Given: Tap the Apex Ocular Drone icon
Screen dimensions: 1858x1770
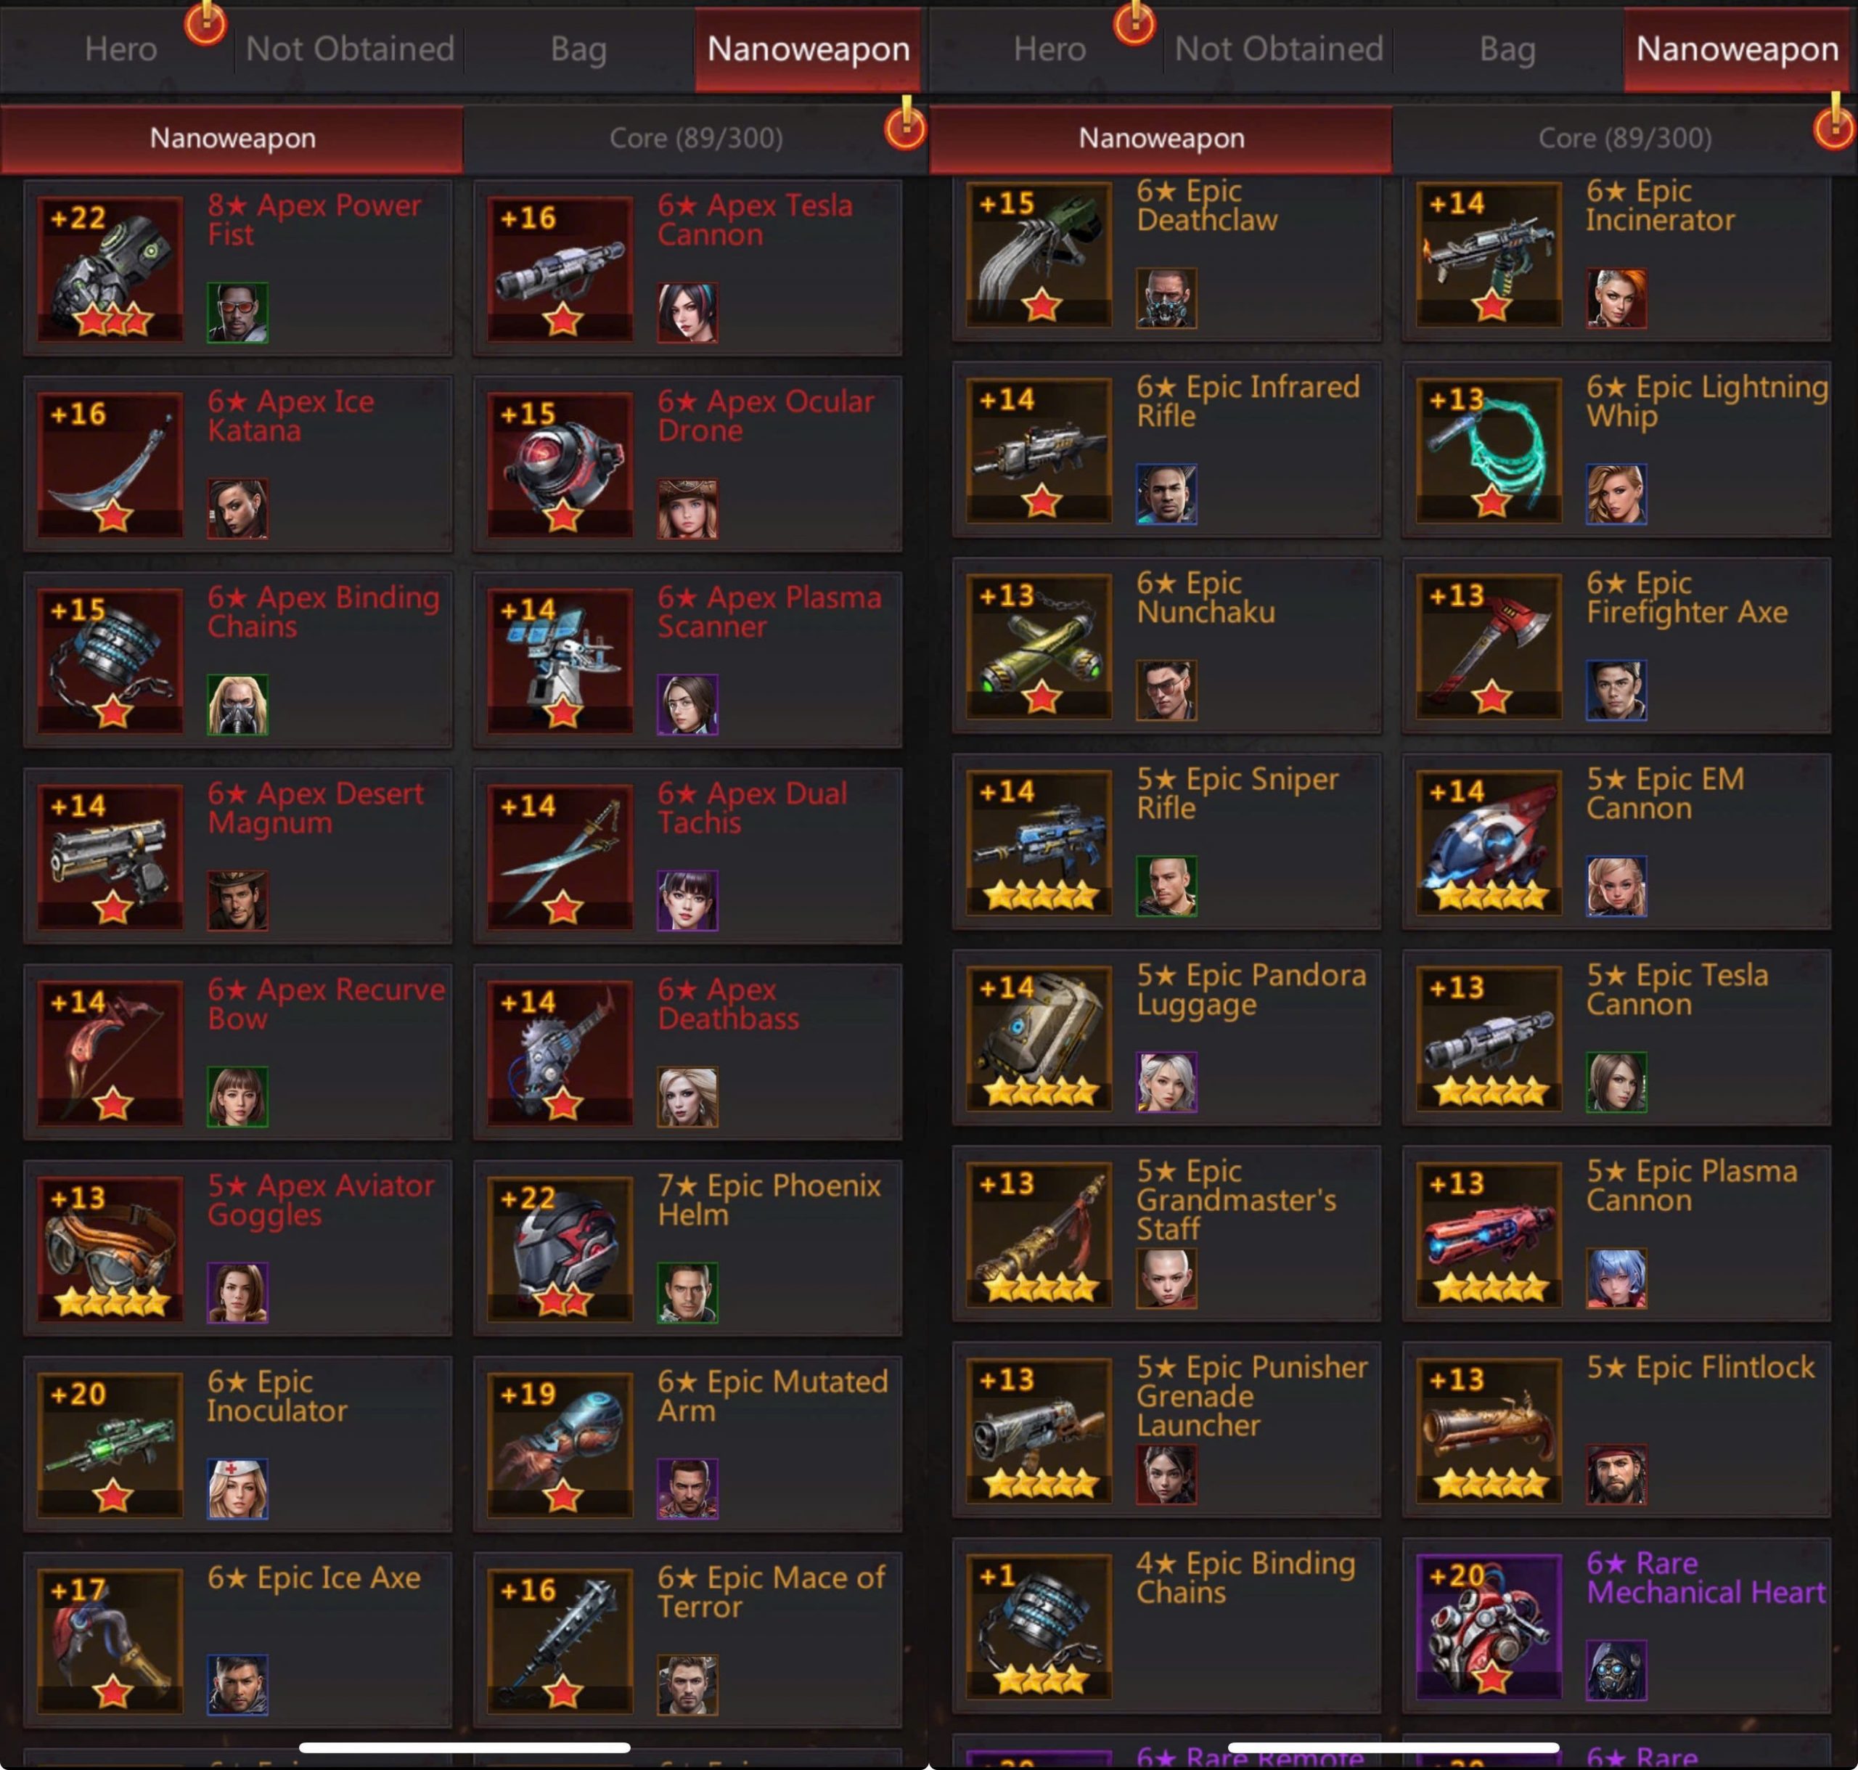Looking at the screenshot, I should click(x=560, y=464).
